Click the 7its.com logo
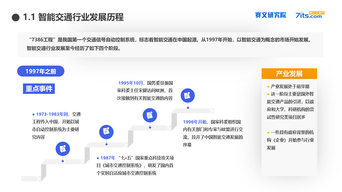 click(310, 15)
